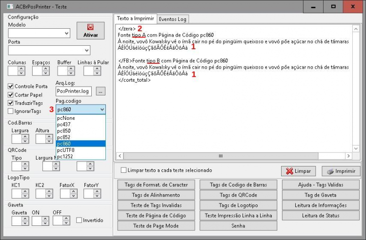The width and height of the screenshot is (366, 240).
Task: Toggle Limpar texto a cada teste selecionado
Action: click(123, 170)
